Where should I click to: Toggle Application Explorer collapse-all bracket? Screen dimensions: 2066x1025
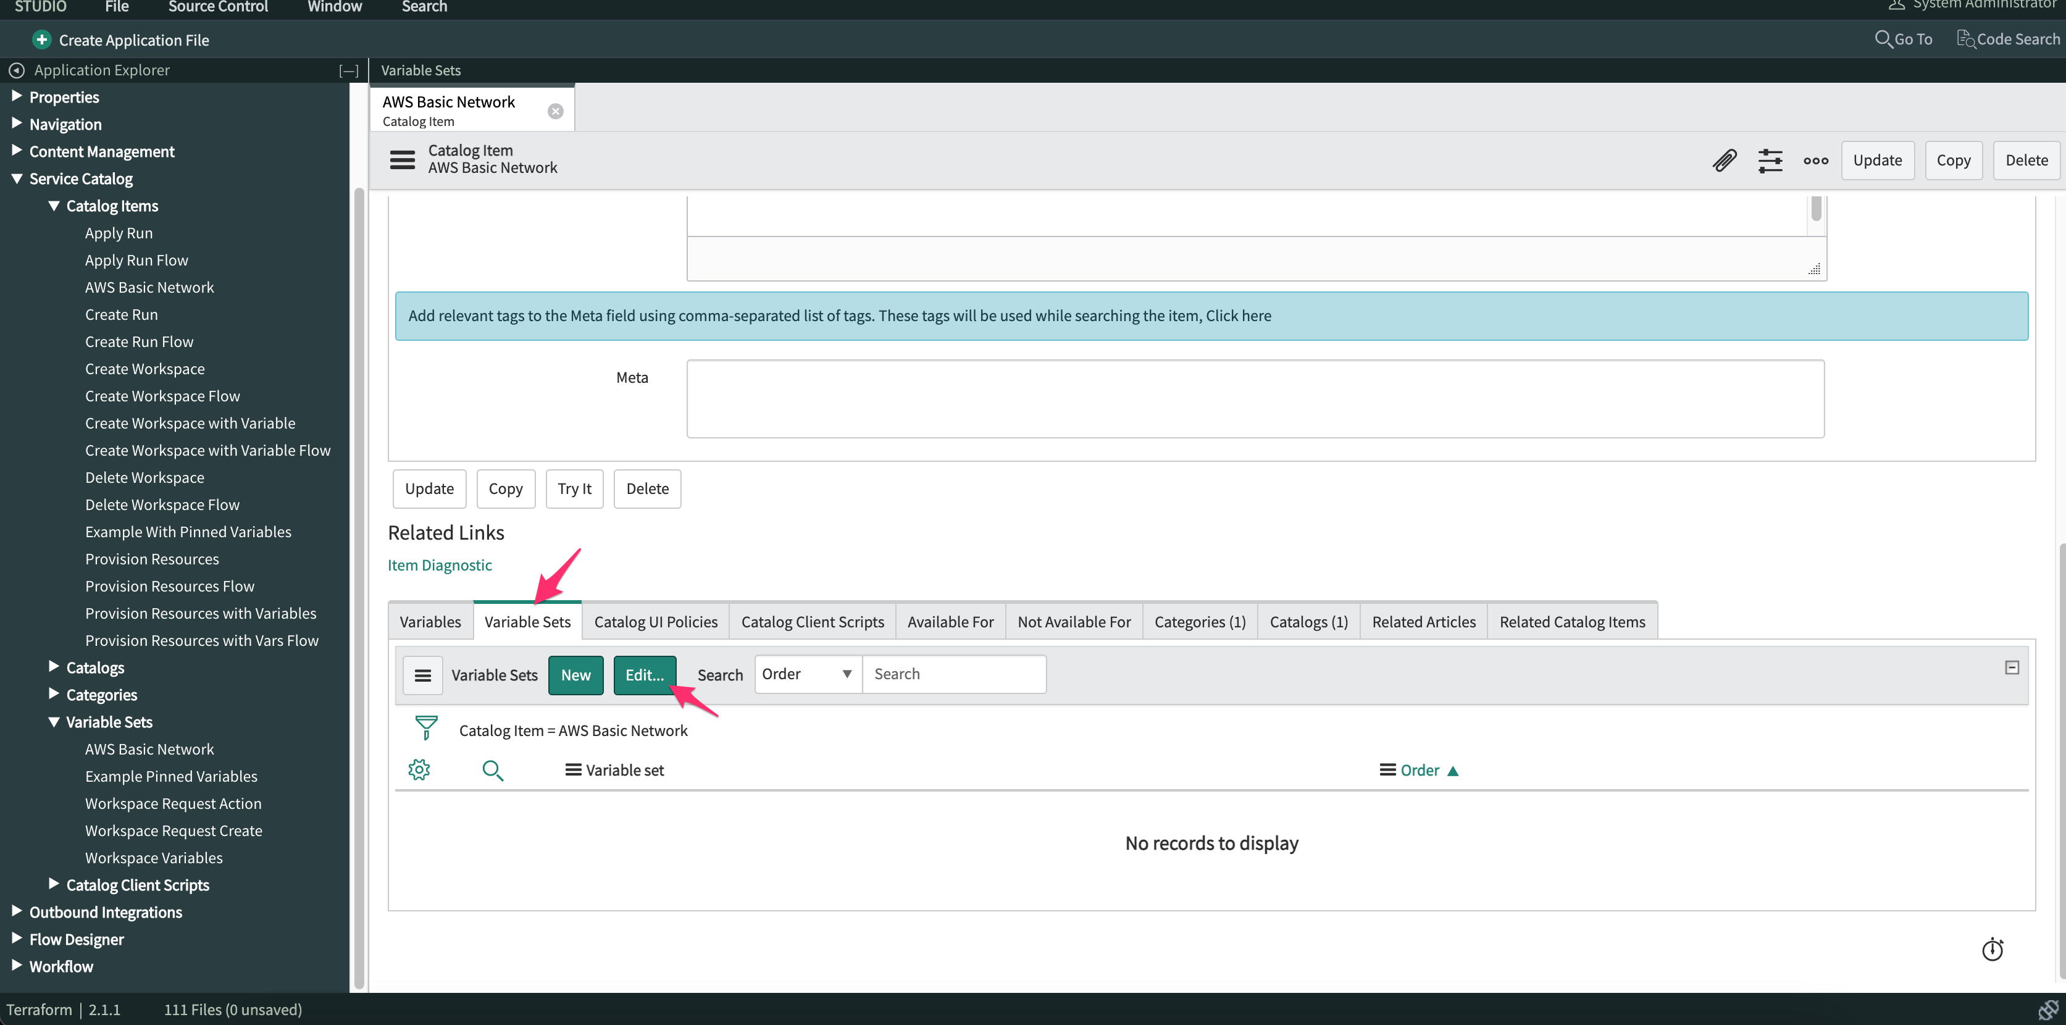(x=348, y=70)
